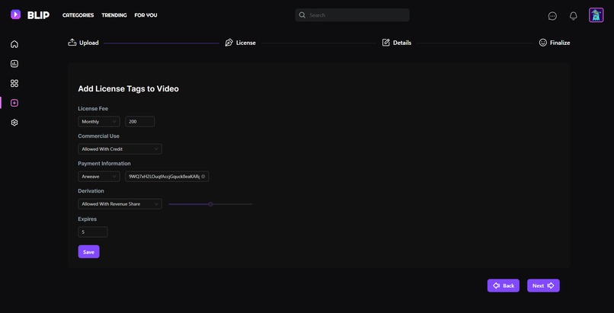614x313 pixels.
Task: Open the settings gear sidebar icon
Action: [x=14, y=123]
